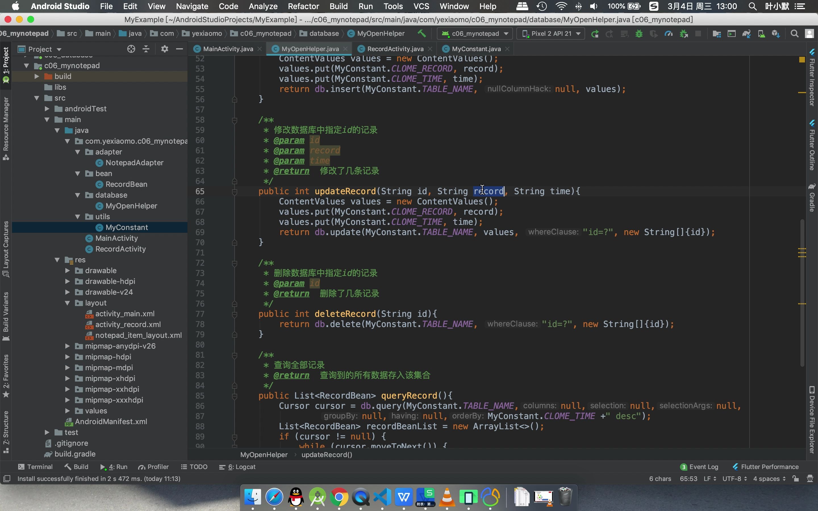Expand the build folder in project tree
Image resolution: width=818 pixels, height=511 pixels.
click(x=37, y=76)
